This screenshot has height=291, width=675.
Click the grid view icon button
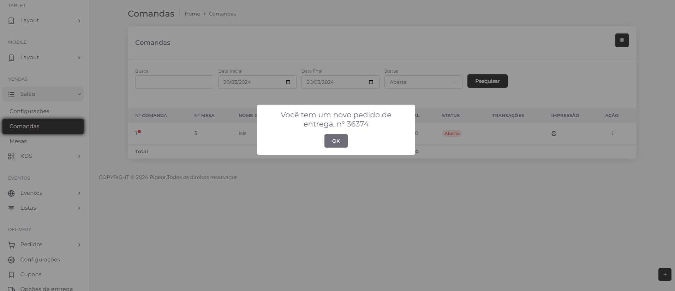click(x=622, y=41)
